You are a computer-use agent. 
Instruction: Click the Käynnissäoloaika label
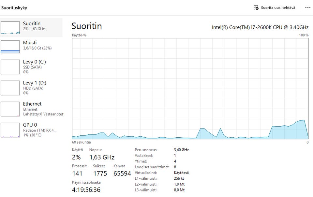coord(86,182)
